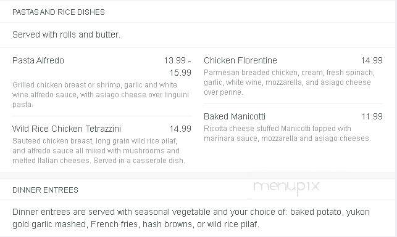Viewport: 397px width, 237px height.
Task: Click the Tetrazzini description paragraph
Action: click(x=99, y=151)
